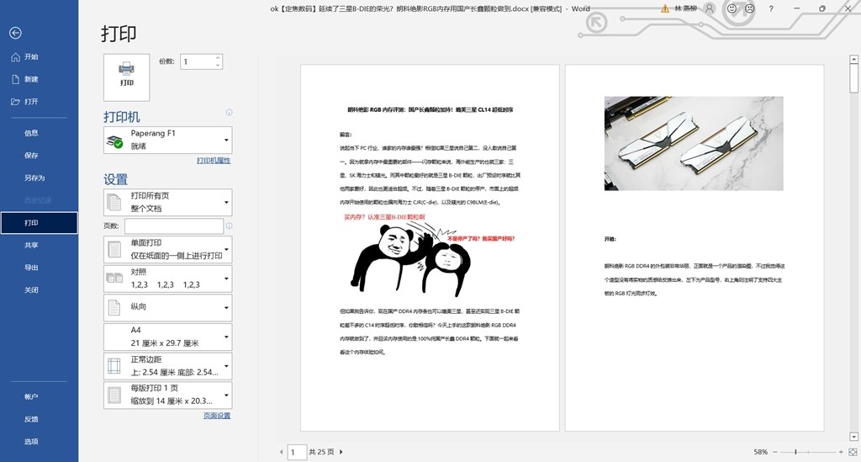
Task: Expand the A4 paper size dropdown
Action: click(x=168, y=337)
